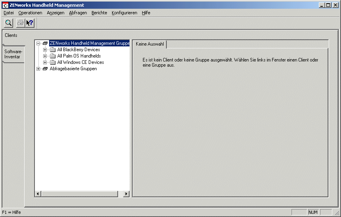Select All BlackBerry Devices in the tree
The height and width of the screenshot is (217, 341).
78,50
